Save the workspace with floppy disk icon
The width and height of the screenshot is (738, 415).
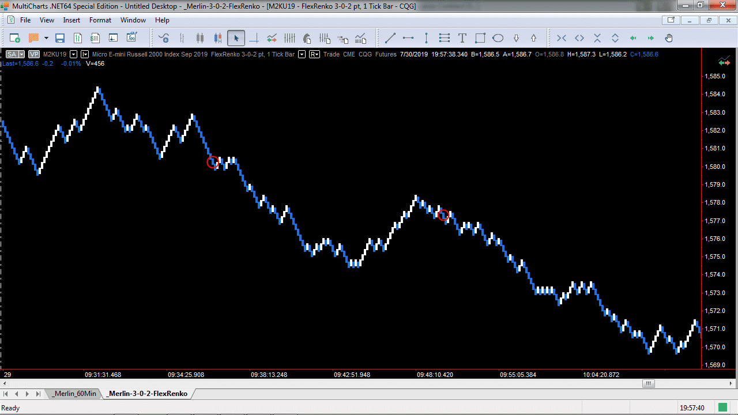pos(59,38)
